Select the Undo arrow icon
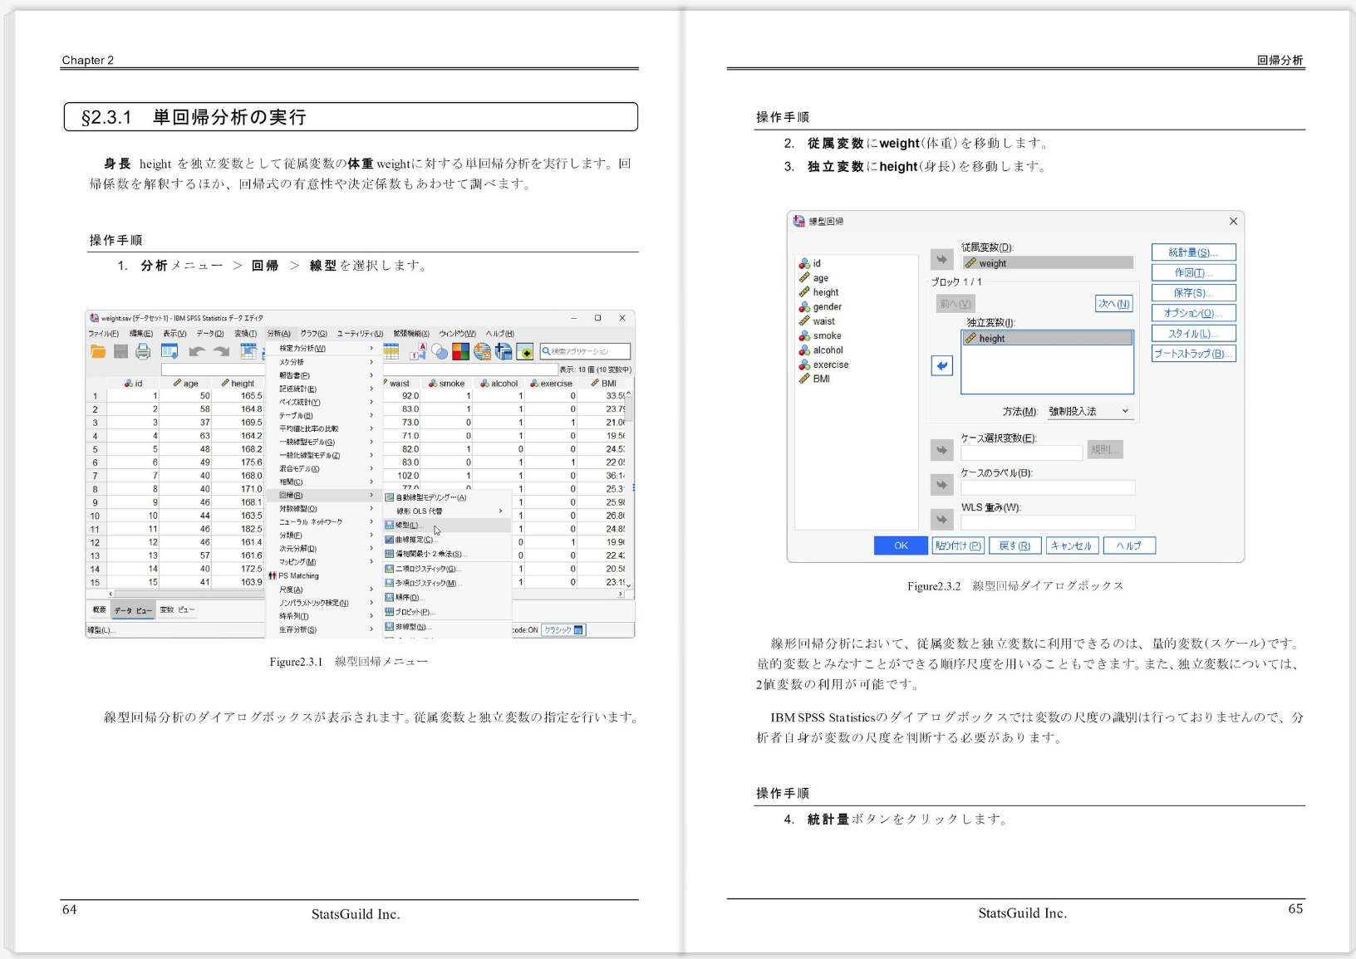 [198, 351]
